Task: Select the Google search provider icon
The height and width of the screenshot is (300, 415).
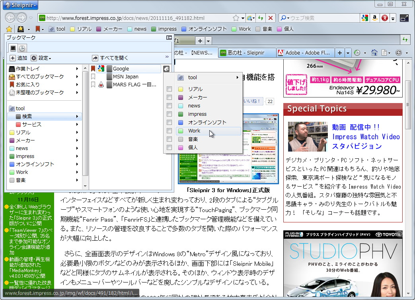Action: point(365,18)
